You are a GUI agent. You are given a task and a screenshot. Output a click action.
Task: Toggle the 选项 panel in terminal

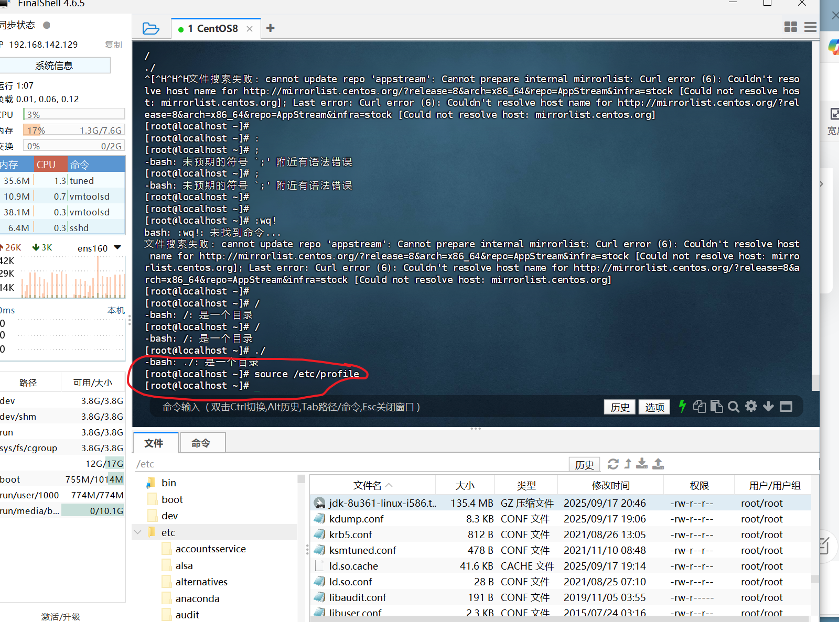(x=654, y=407)
